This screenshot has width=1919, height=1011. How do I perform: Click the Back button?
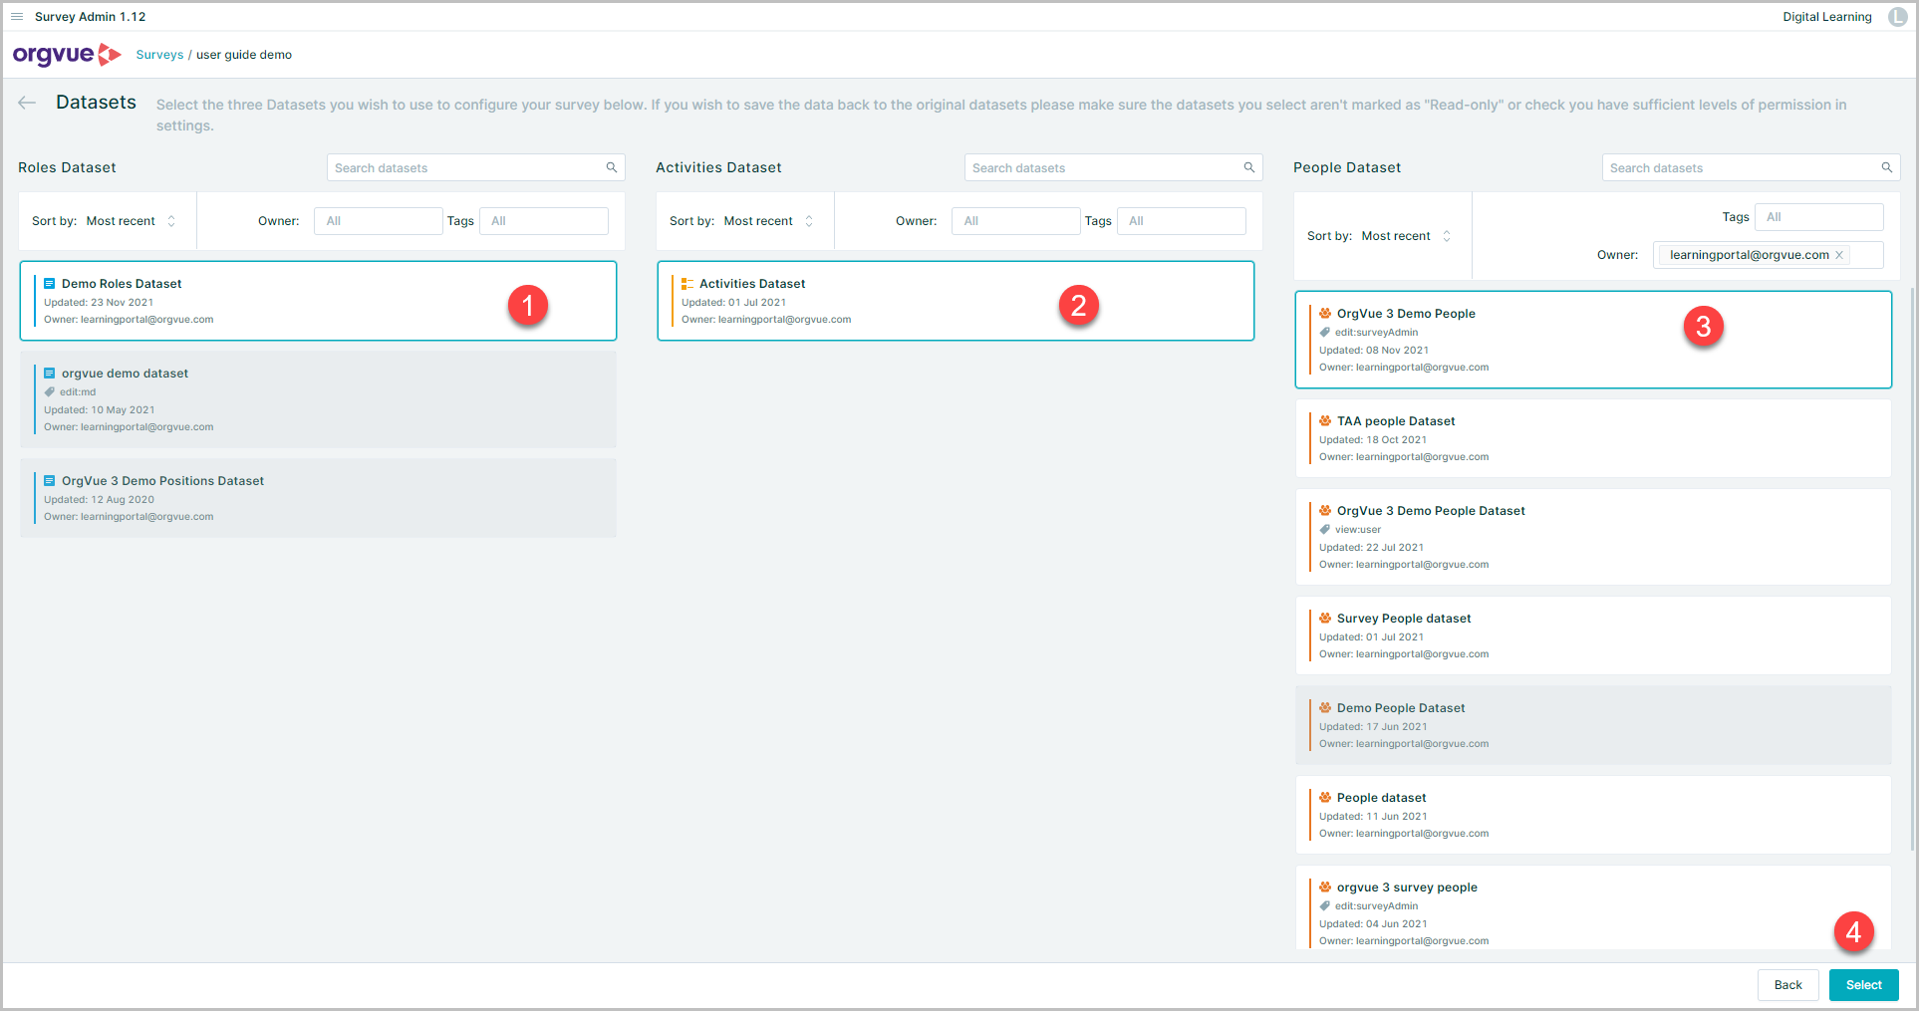click(x=1788, y=985)
